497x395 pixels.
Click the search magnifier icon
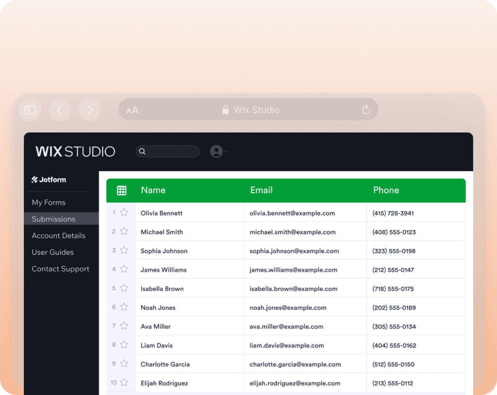142,151
